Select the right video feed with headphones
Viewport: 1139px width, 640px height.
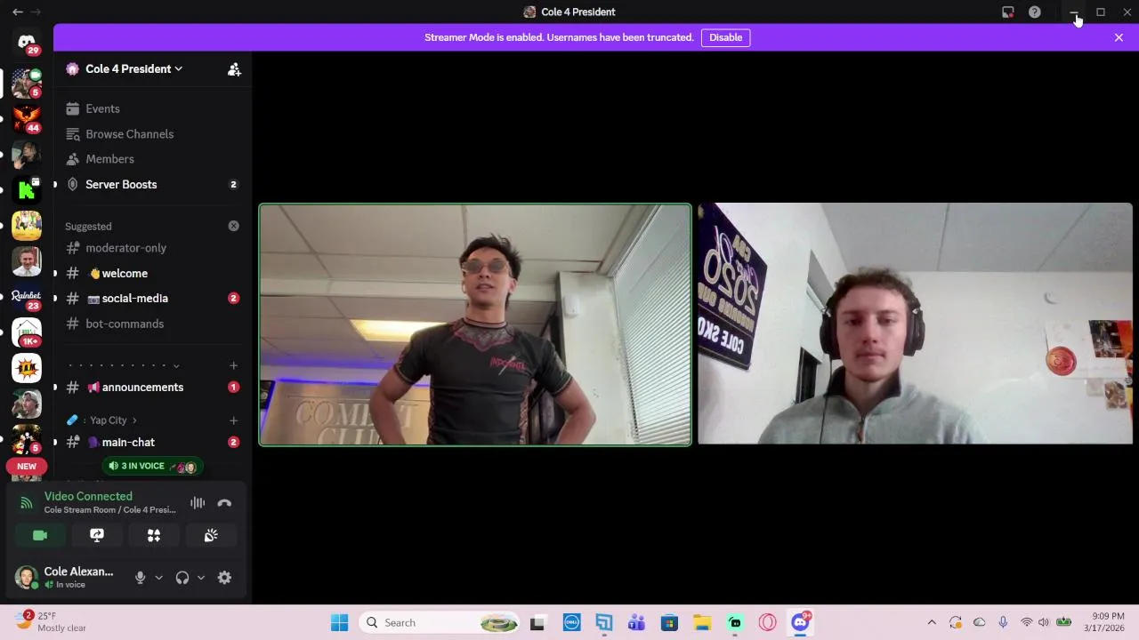pyautogui.click(x=915, y=324)
